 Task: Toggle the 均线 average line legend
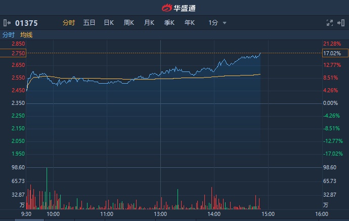click(26, 35)
